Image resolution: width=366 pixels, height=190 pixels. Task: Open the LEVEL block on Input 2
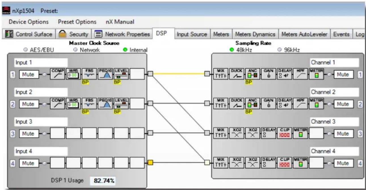(122, 104)
